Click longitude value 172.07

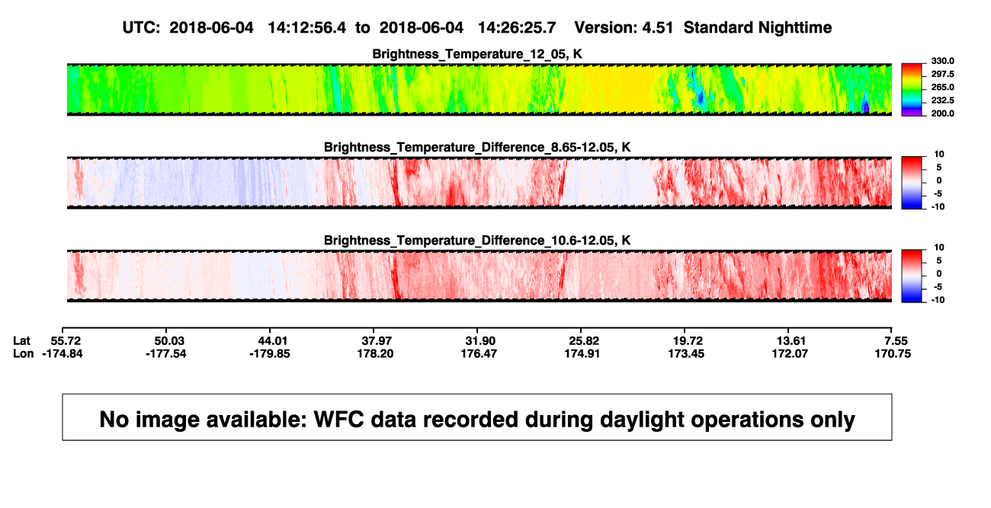(790, 353)
